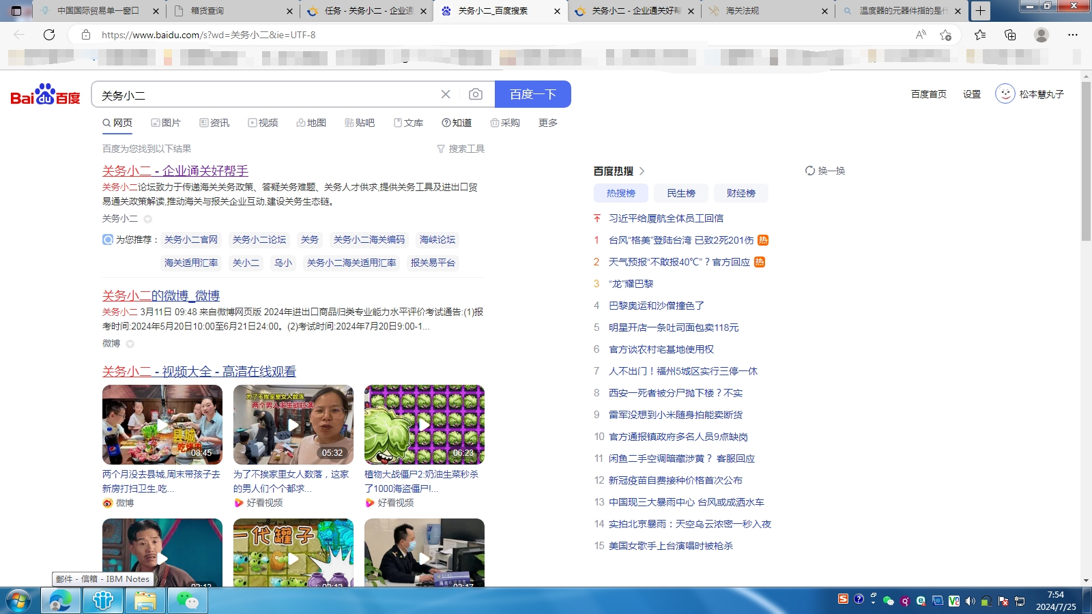Switch to 中国国际贸易单一窗口 browser tab
Screen dimensions: 1092x614
click(x=98, y=11)
